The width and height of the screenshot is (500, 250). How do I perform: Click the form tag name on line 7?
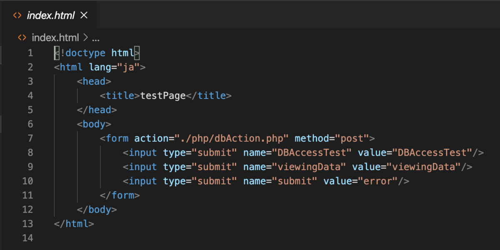117,138
